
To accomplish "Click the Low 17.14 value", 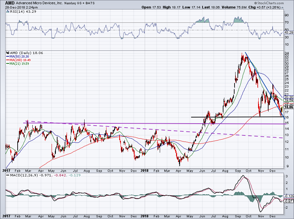I will coord(191,7).
